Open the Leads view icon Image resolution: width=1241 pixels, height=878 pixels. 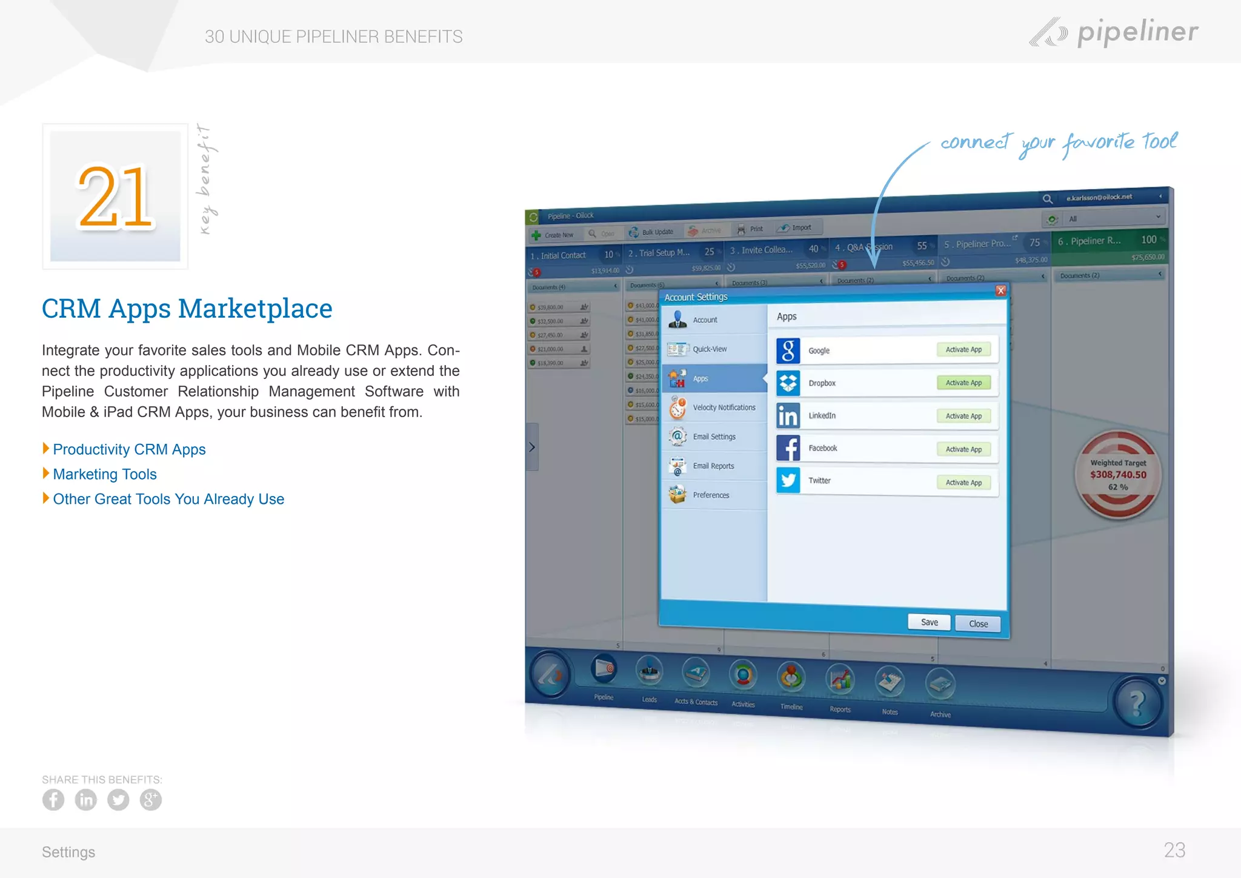(x=649, y=671)
